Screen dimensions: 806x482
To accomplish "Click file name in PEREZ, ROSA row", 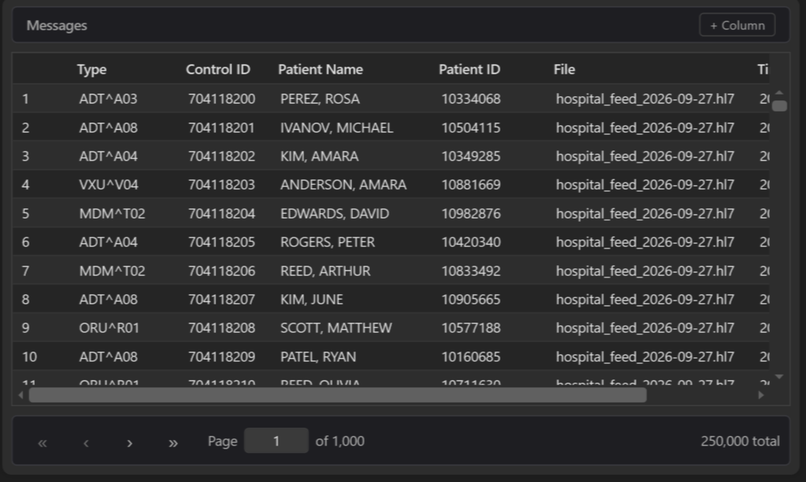I will tap(645, 99).
